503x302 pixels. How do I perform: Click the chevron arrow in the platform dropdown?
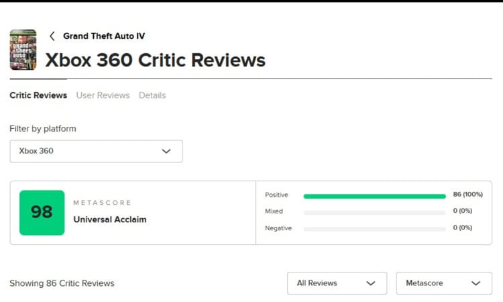point(166,151)
